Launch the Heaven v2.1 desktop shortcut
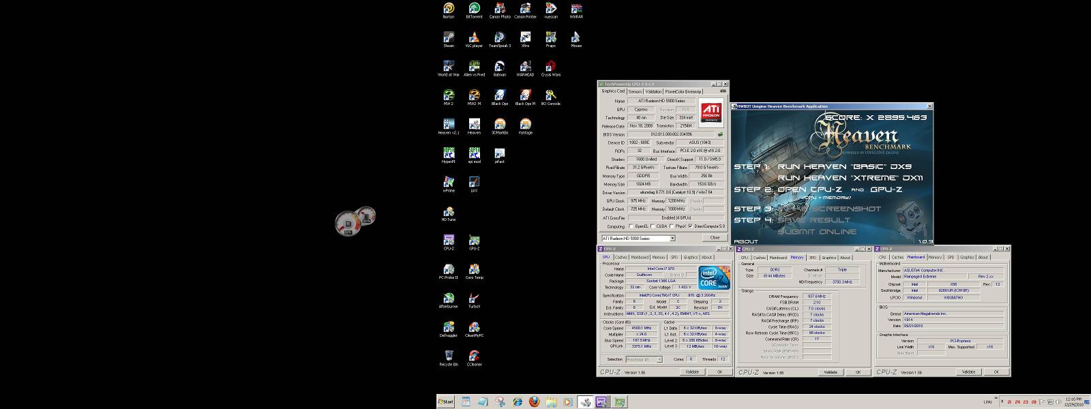This screenshot has width=1091, height=409. (449, 126)
